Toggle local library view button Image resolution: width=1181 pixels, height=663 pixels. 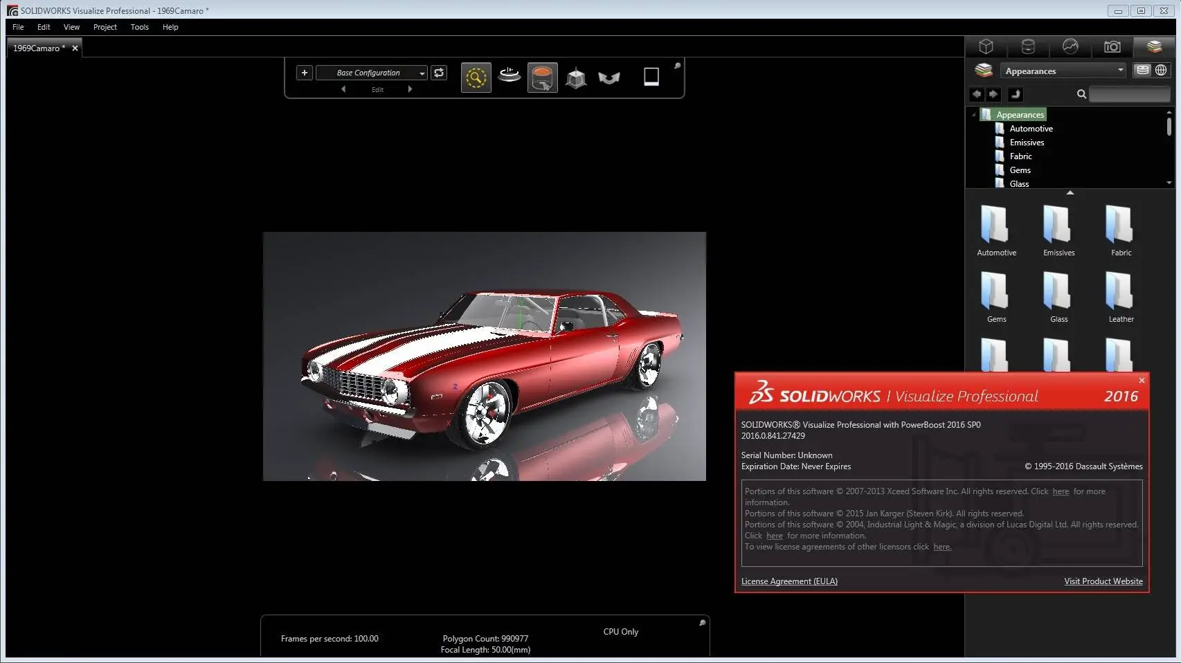1143,70
